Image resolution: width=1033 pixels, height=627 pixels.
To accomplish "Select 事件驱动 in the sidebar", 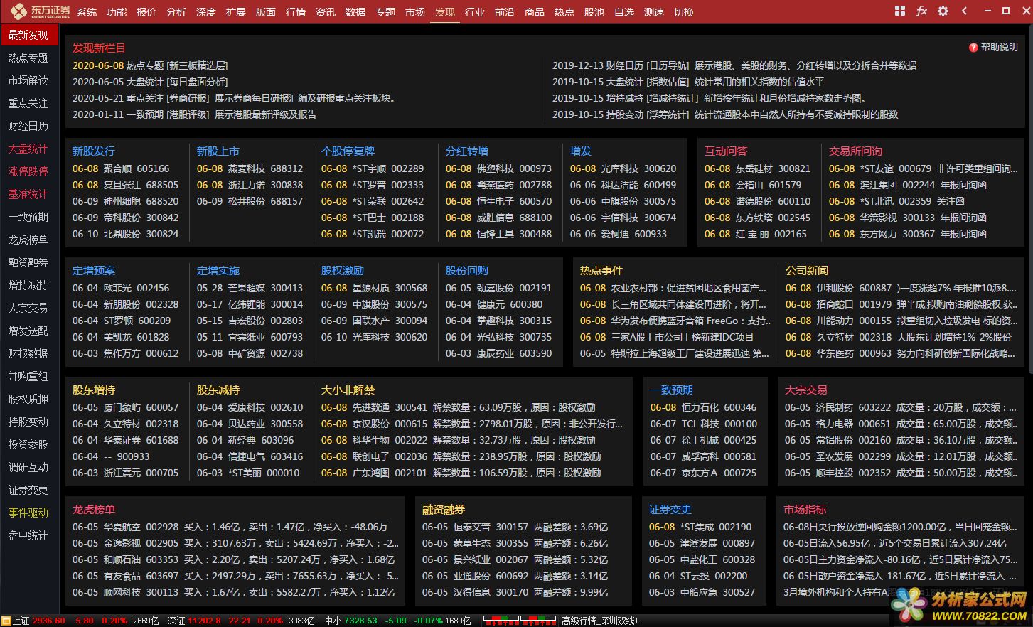I will click(x=28, y=513).
